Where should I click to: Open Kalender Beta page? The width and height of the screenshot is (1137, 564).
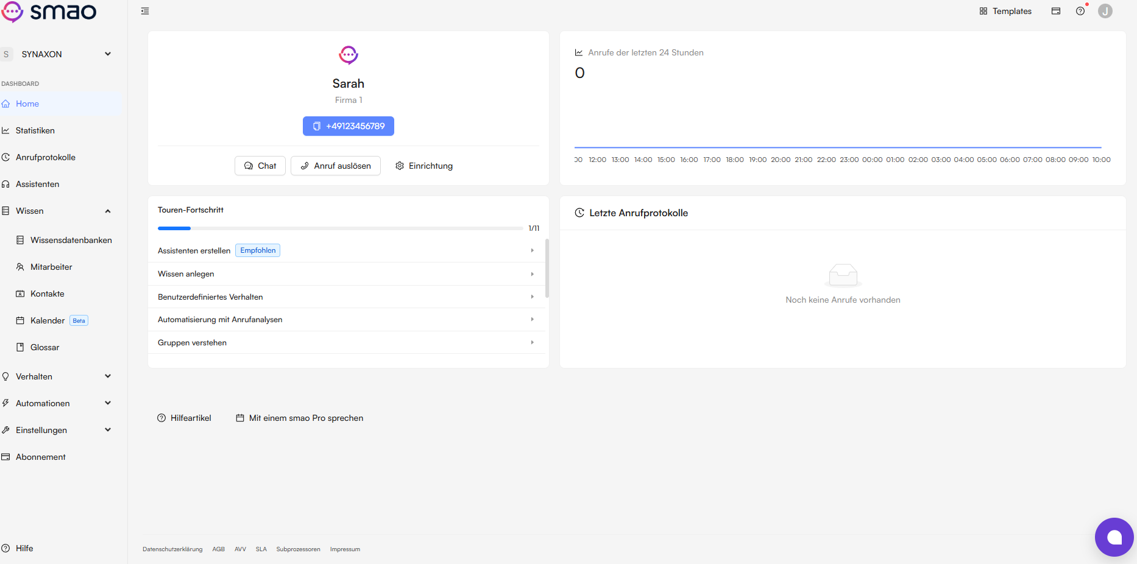(x=52, y=320)
